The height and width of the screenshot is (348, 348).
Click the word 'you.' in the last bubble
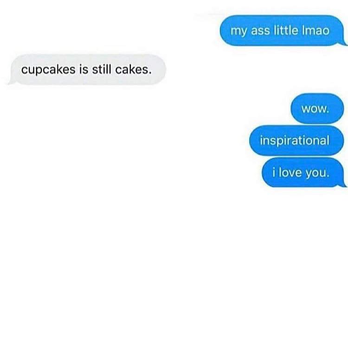tap(317, 174)
